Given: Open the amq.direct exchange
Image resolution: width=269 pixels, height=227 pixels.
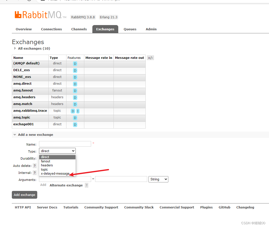Looking at the screenshot, I should click(22, 84).
